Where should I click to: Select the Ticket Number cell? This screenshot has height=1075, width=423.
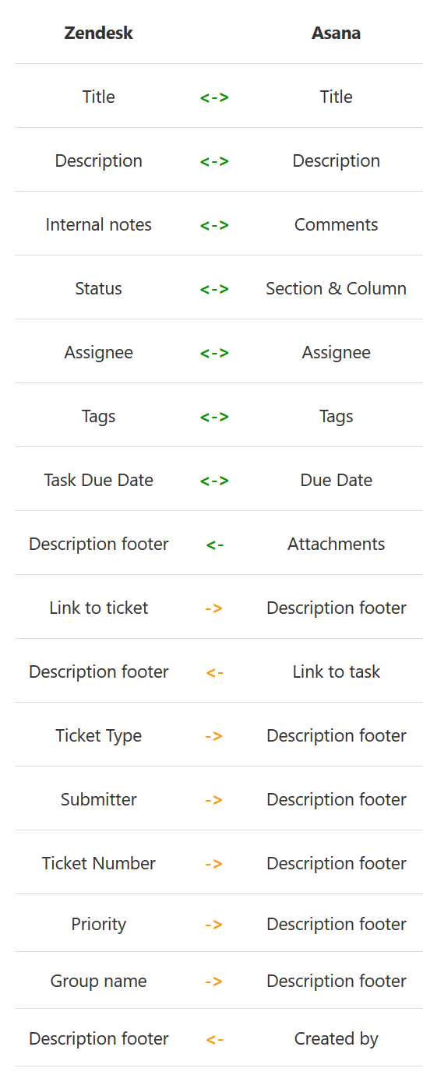click(99, 863)
